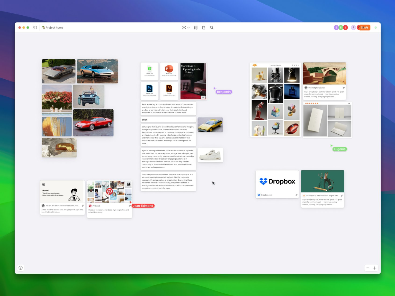This screenshot has height=296, width=395.
Task: Open the Macintosh II pdf thumbnail
Action: click(x=193, y=81)
